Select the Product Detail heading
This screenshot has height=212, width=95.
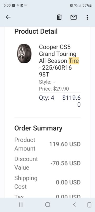[x=36, y=31]
